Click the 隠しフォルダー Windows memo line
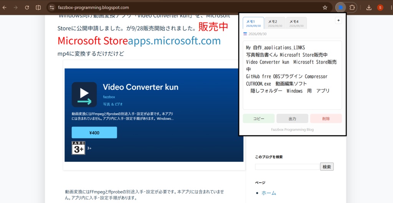393x203 pixels. 290,91
